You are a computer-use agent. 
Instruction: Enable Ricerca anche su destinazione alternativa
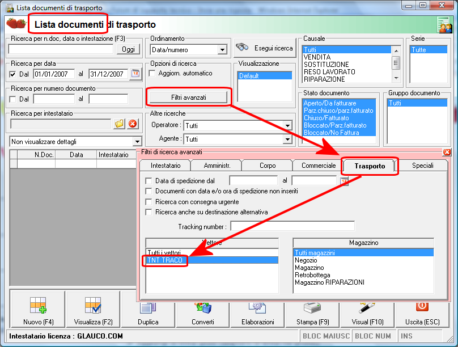tap(149, 212)
